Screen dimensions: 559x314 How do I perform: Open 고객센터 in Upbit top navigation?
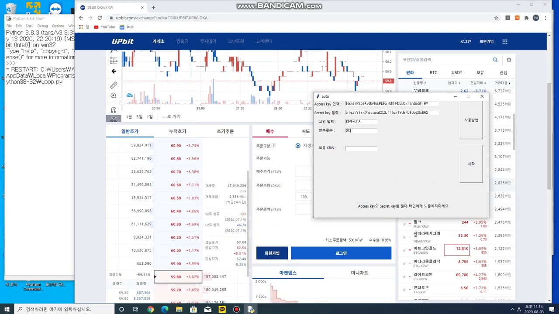pos(264,41)
